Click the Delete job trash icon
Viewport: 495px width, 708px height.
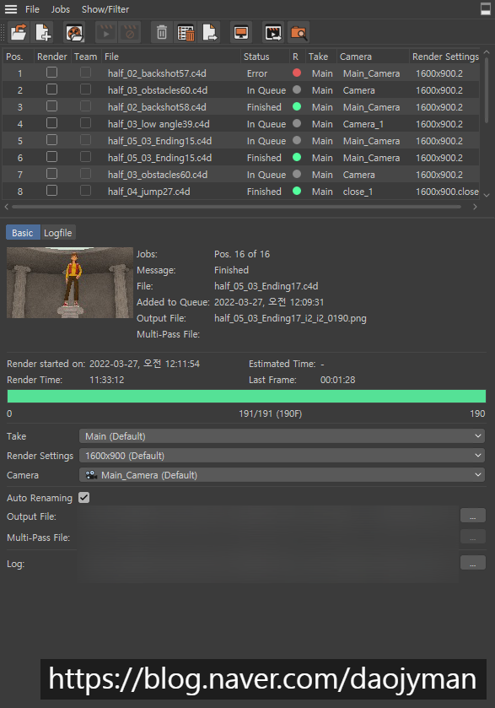pos(162,33)
